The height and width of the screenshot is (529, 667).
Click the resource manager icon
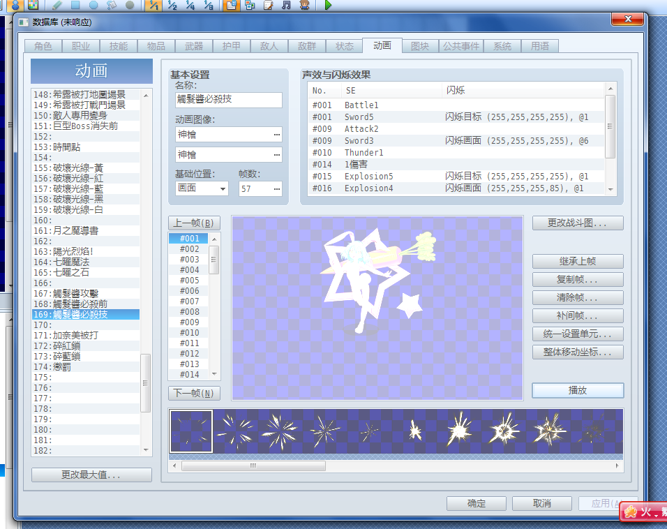click(250, 5)
